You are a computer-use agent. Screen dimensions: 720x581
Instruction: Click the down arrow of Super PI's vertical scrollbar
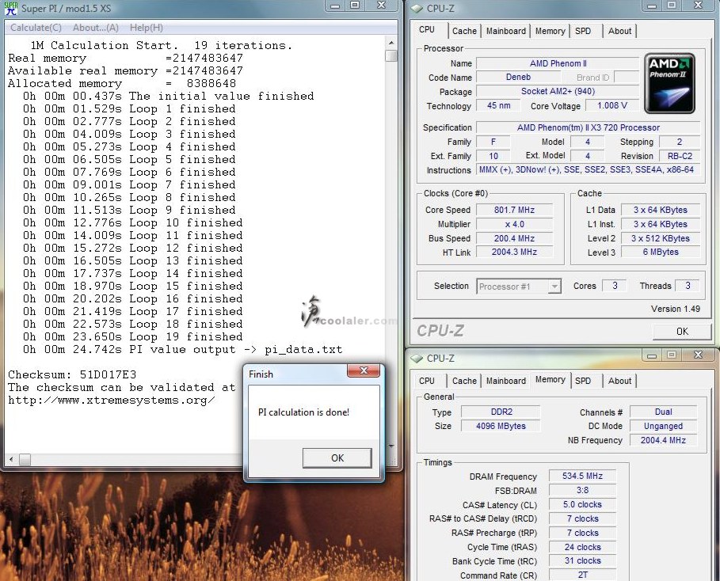391,446
